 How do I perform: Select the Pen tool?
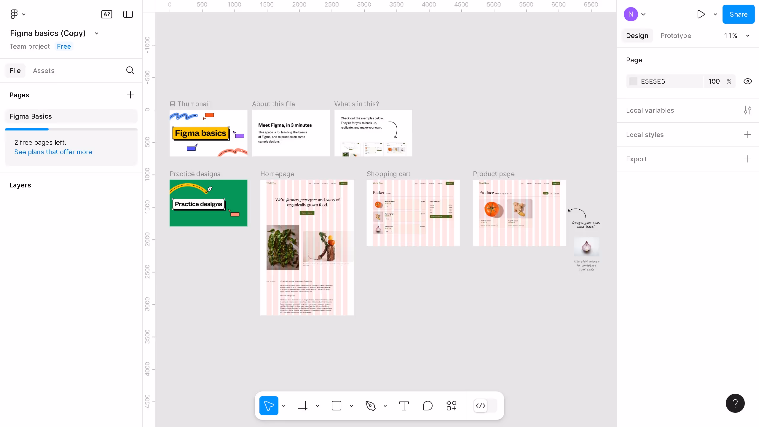[x=370, y=406]
